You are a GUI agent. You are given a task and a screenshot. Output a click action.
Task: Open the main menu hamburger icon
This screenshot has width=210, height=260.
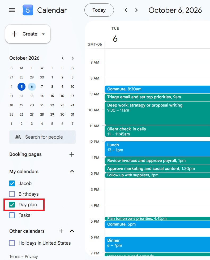12,10
